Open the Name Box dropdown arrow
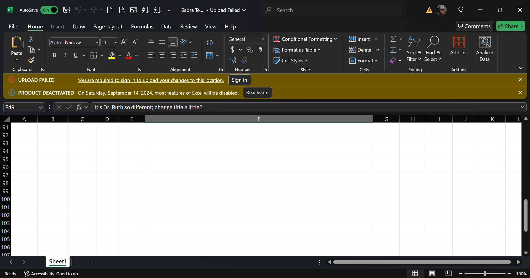Image resolution: width=530 pixels, height=278 pixels. pos(41,107)
